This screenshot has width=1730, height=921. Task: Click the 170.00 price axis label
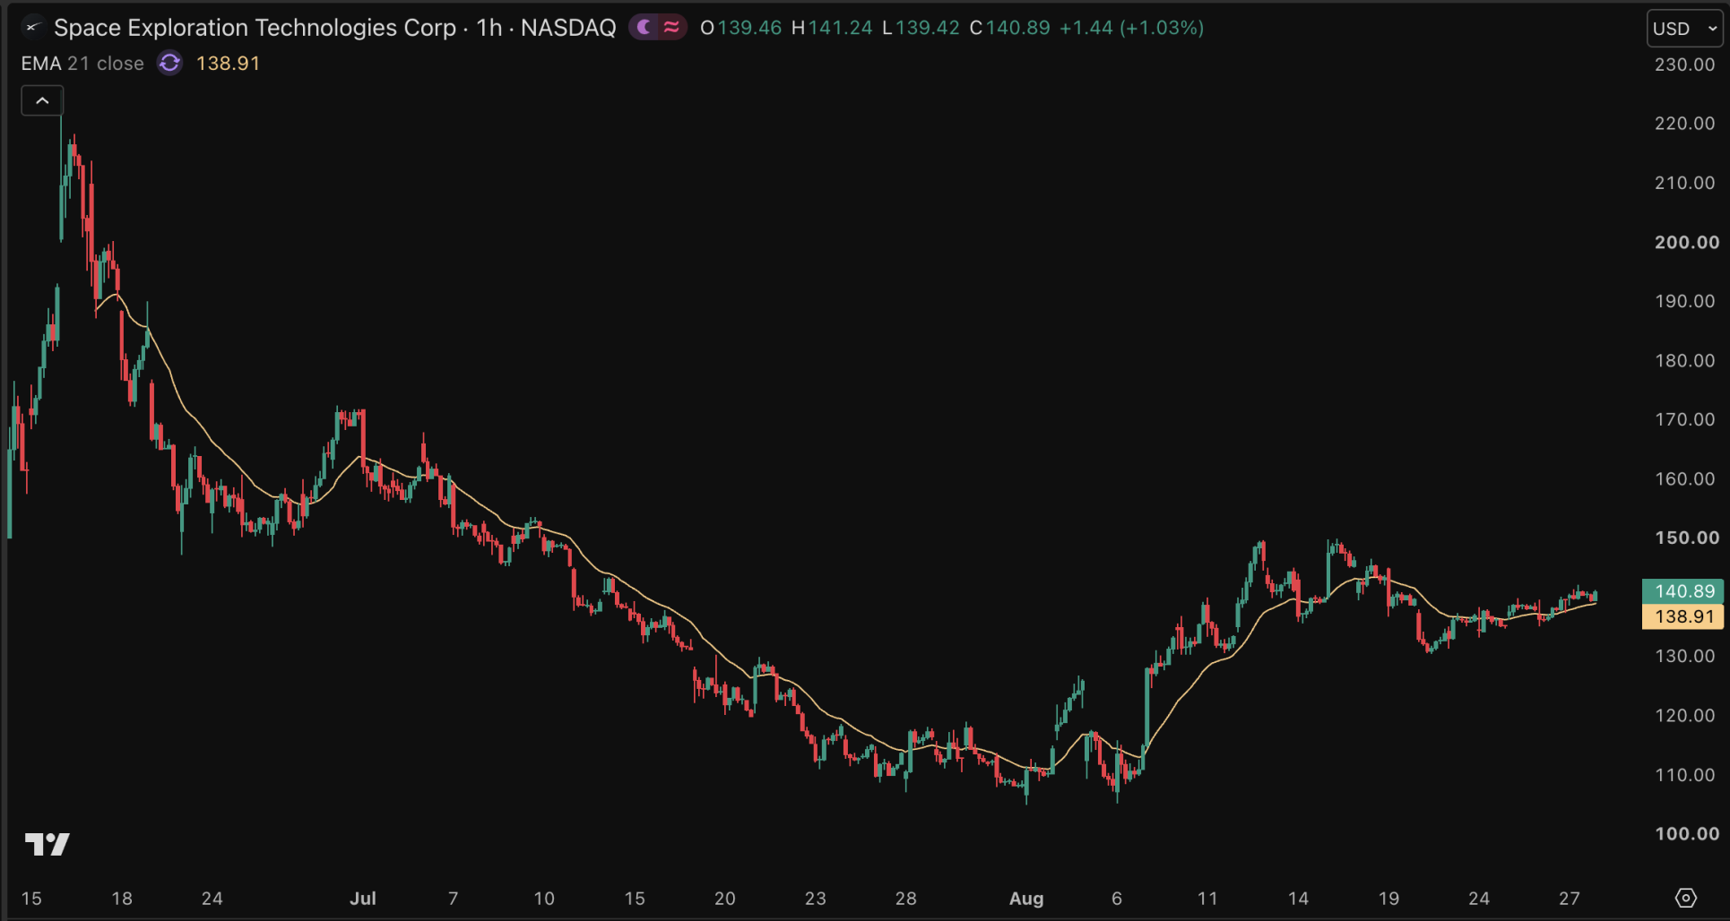click(x=1684, y=419)
